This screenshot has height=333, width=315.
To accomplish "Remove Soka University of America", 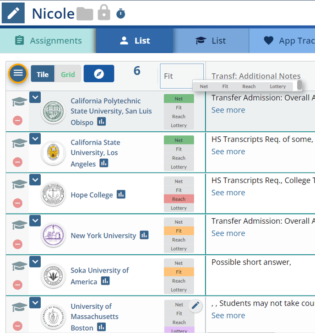I will [18, 285].
